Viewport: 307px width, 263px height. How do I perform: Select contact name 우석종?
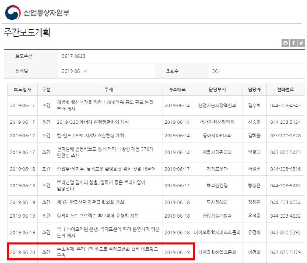pyautogui.click(x=255, y=216)
